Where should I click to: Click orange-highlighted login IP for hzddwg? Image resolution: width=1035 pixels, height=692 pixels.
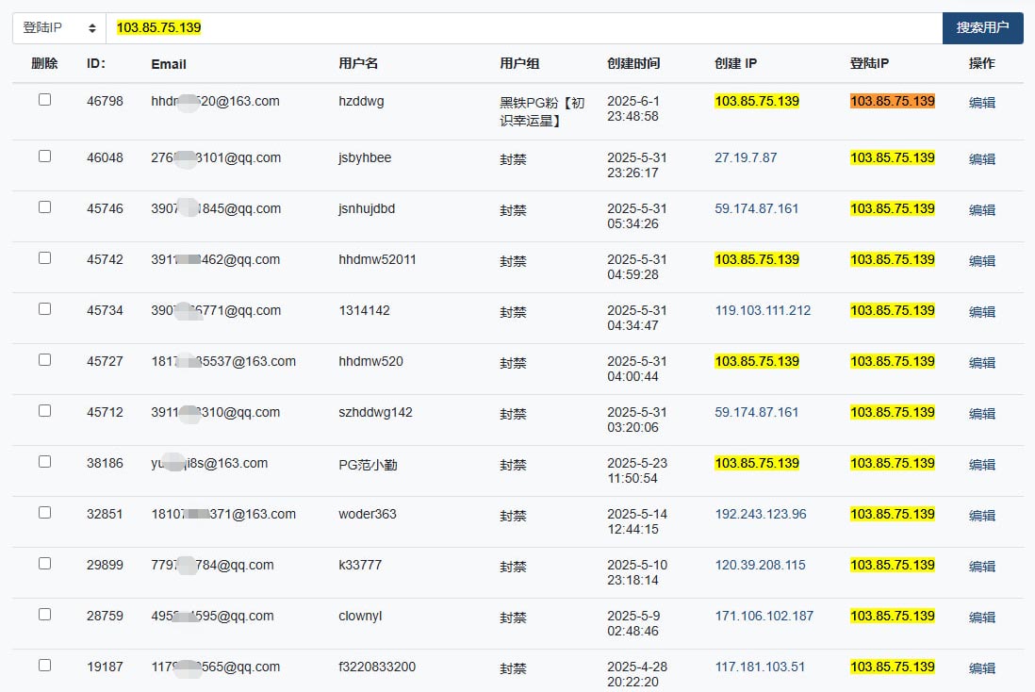coord(893,101)
